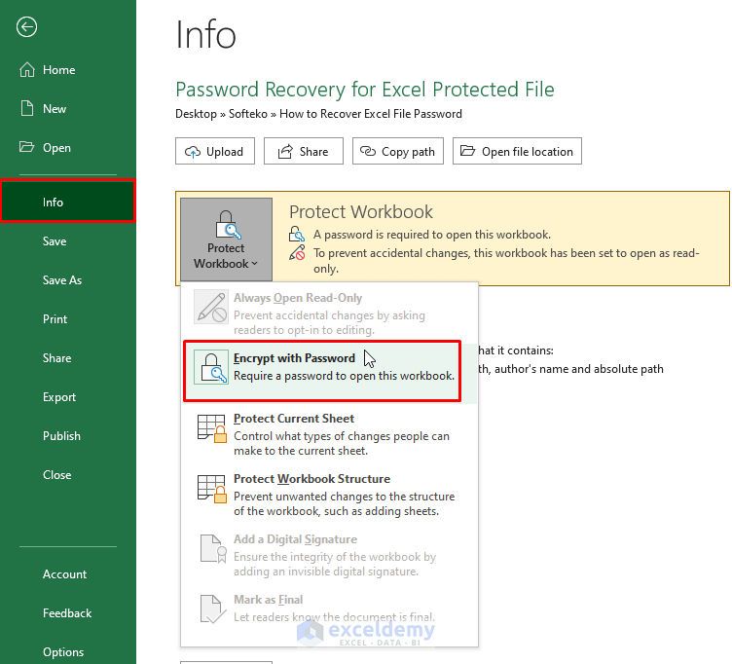This screenshot has height=664, width=732.
Task: Click the Protect Workbook Structure grid-lock icon
Action: click(x=212, y=489)
